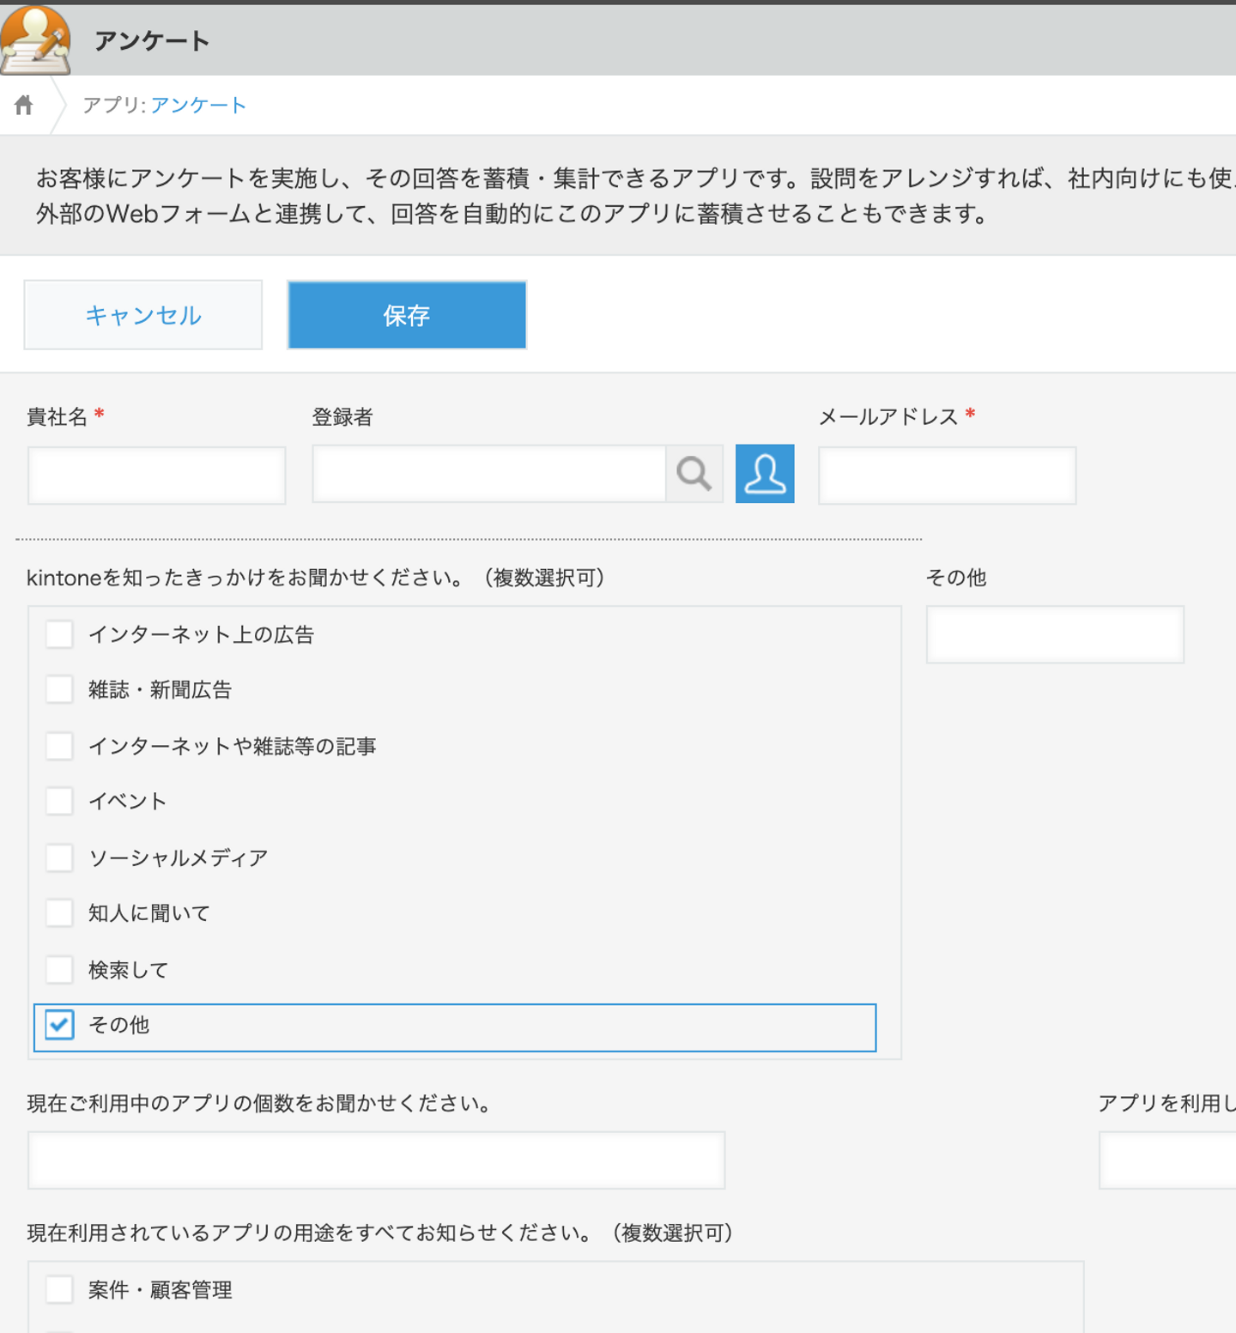Check インターネット上の広告 checkbox
The image size is (1236, 1333).
(x=59, y=634)
